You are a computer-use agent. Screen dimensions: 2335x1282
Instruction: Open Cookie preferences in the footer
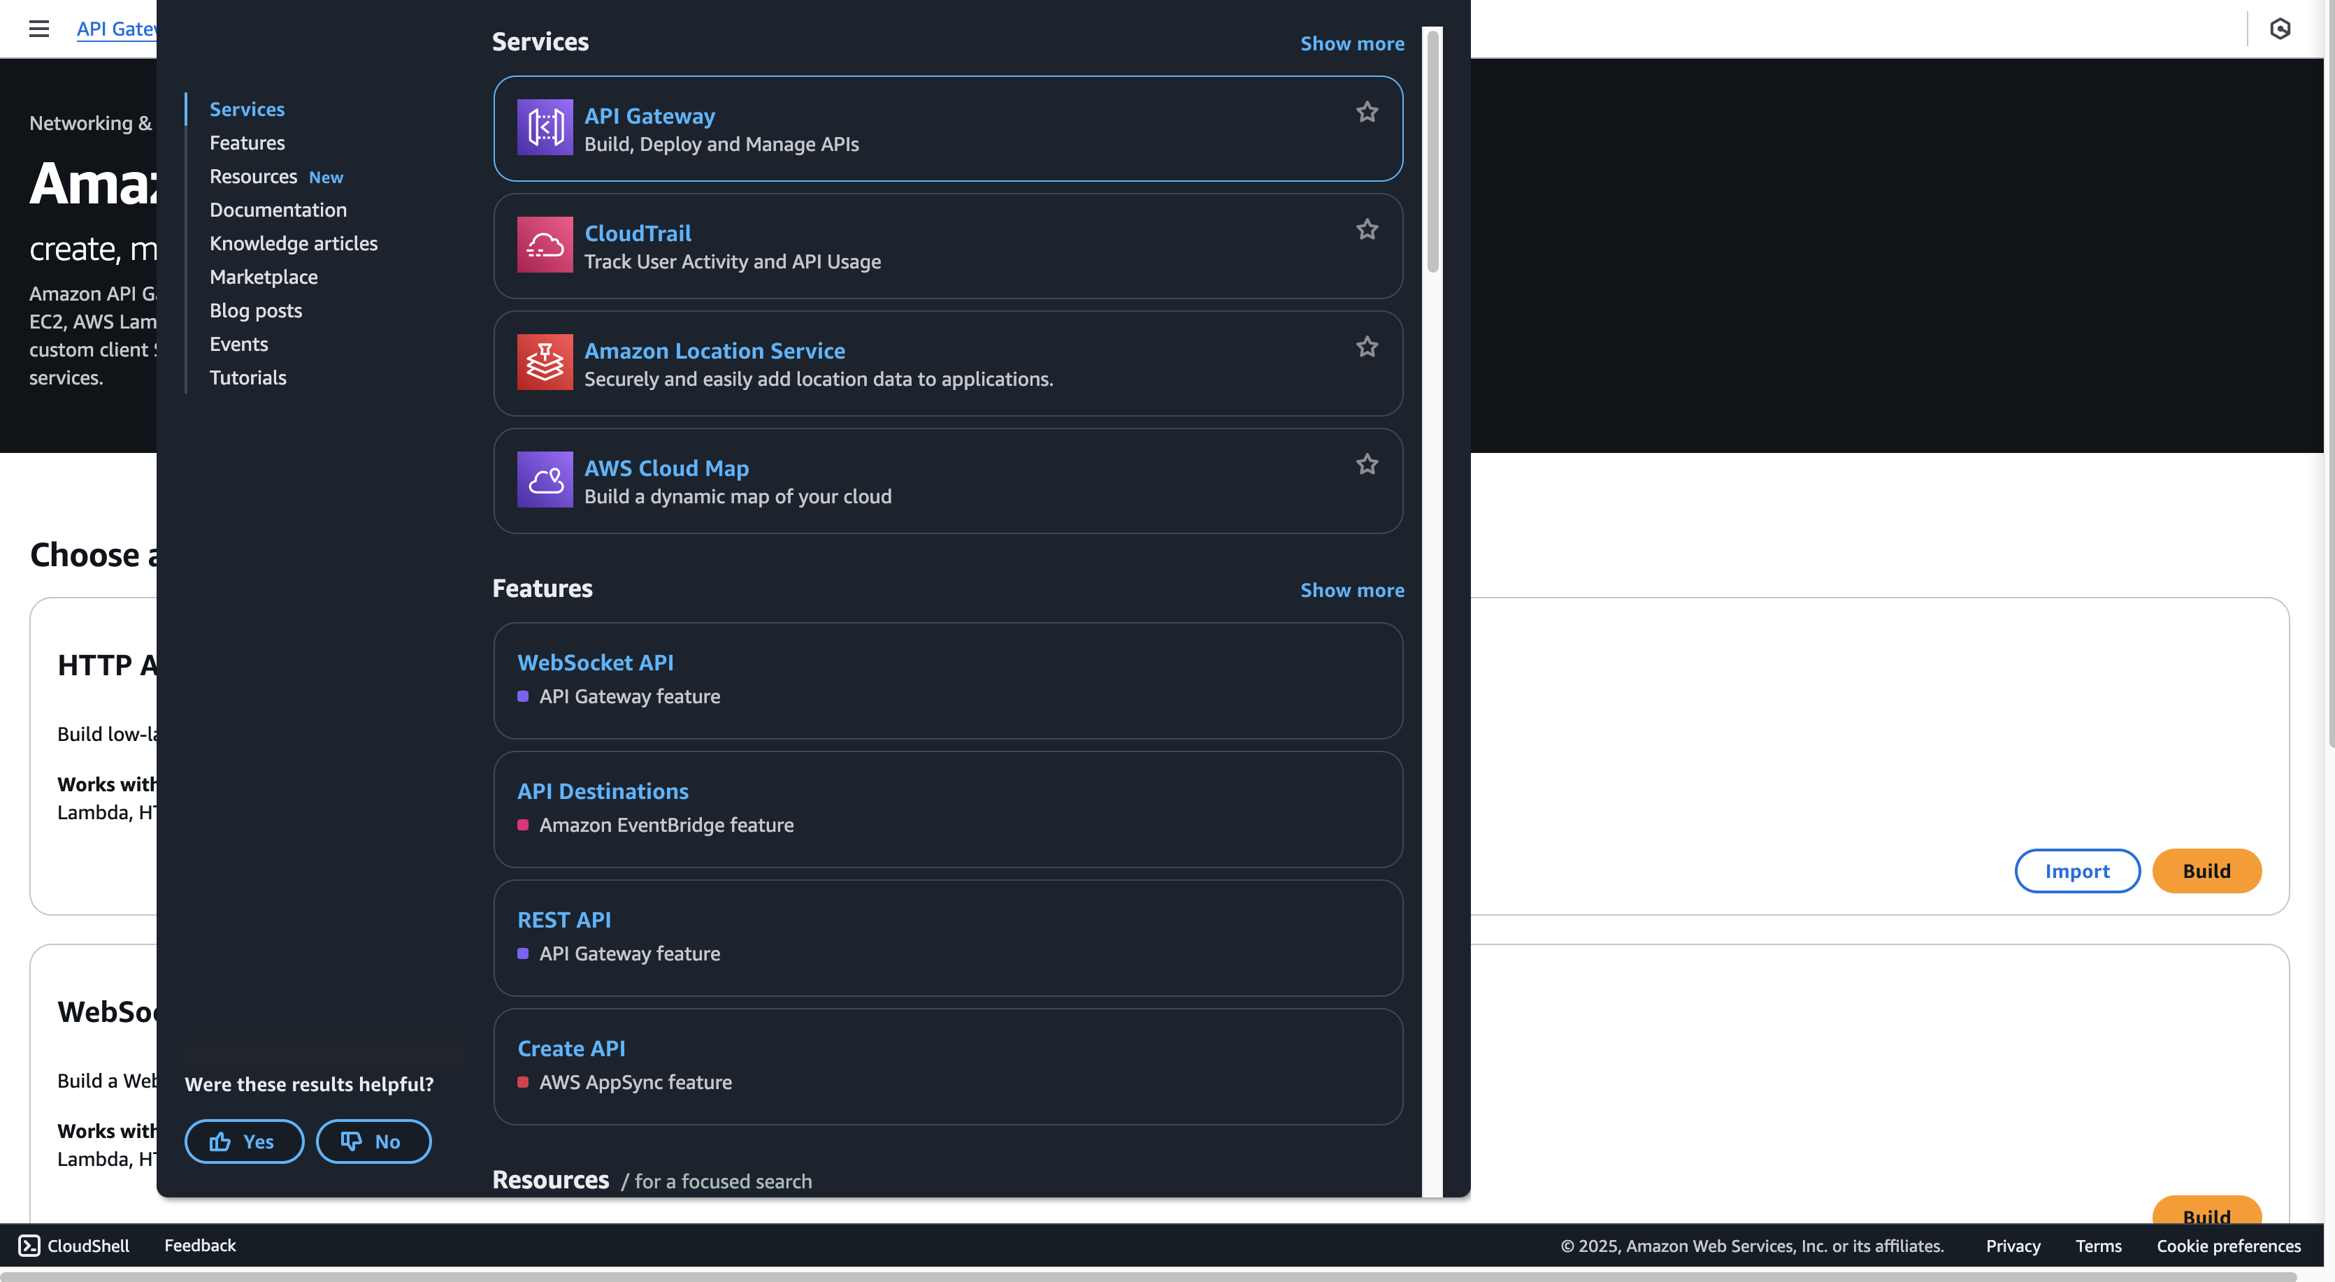coord(2228,1246)
